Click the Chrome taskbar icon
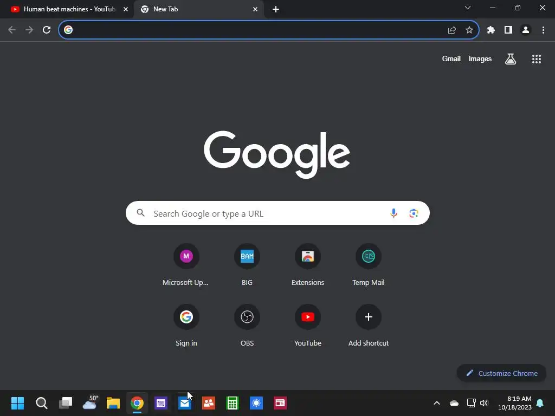The image size is (555, 416). point(137,403)
